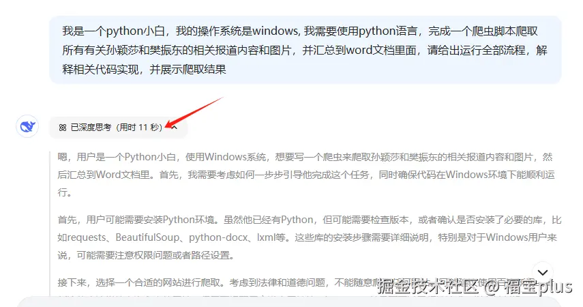Select the blue user message bubble
Image resolution: width=583 pixels, height=307 pixels.
(x=305, y=50)
